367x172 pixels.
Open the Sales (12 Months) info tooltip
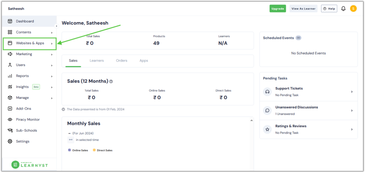pos(111,81)
